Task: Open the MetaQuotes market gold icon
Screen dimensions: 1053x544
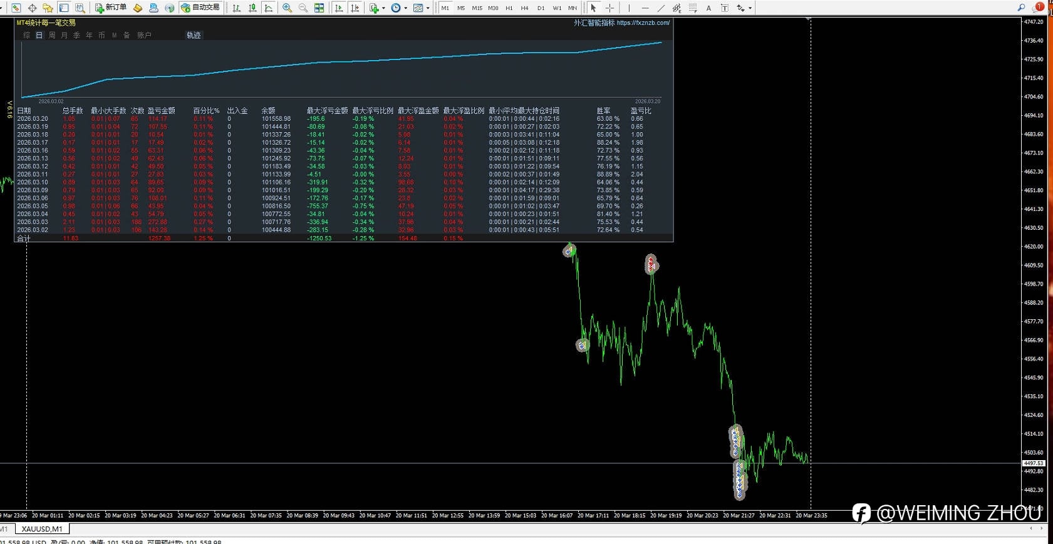Action: pyautogui.click(x=138, y=8)
